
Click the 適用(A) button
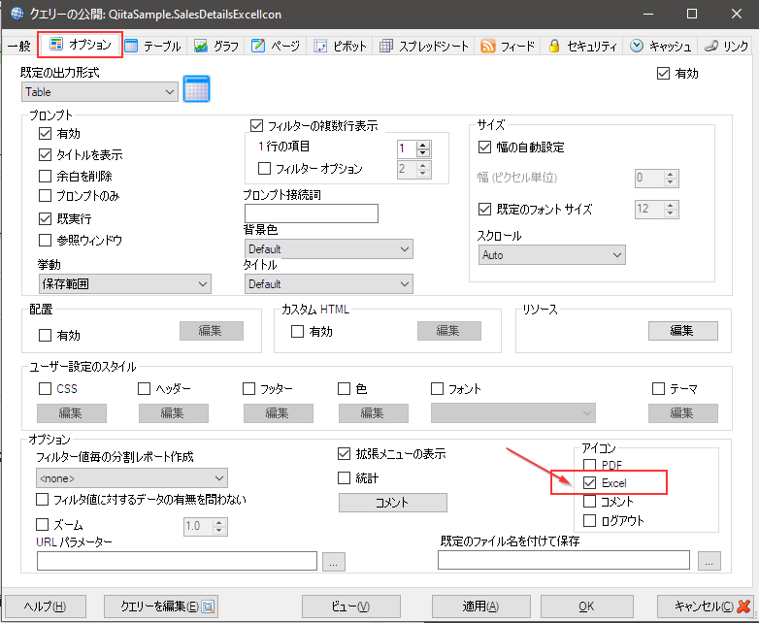(x=480, y=607)
